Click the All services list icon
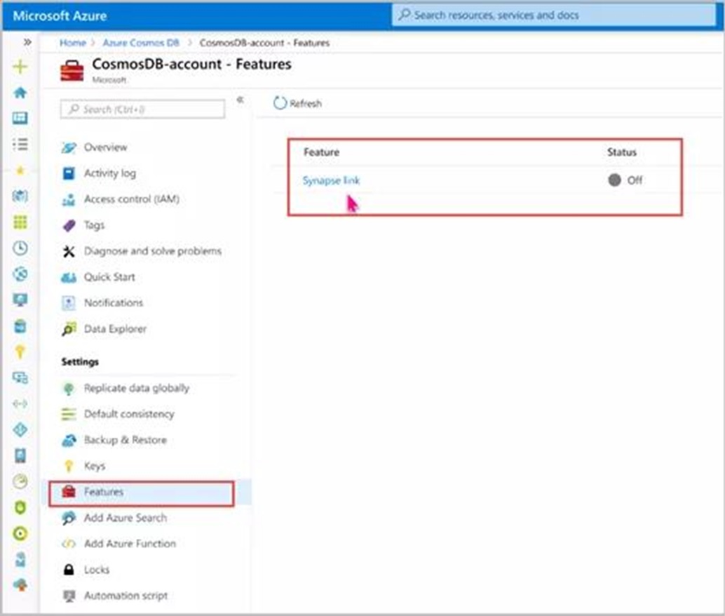This screenshot has height=616, width=725. [x=20, y=144]
